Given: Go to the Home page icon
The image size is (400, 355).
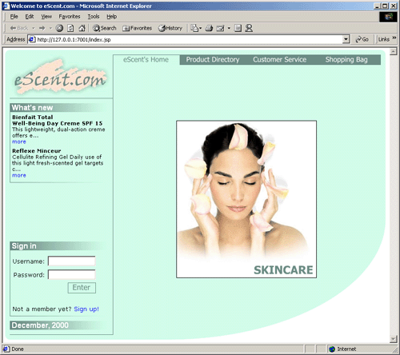Looking at the screenshot, I should [82, 28].
